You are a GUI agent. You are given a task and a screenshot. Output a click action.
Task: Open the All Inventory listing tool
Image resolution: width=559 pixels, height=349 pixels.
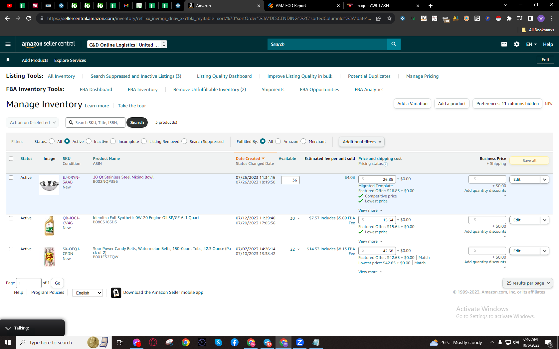pyautogui.click(x=62, y=76)
